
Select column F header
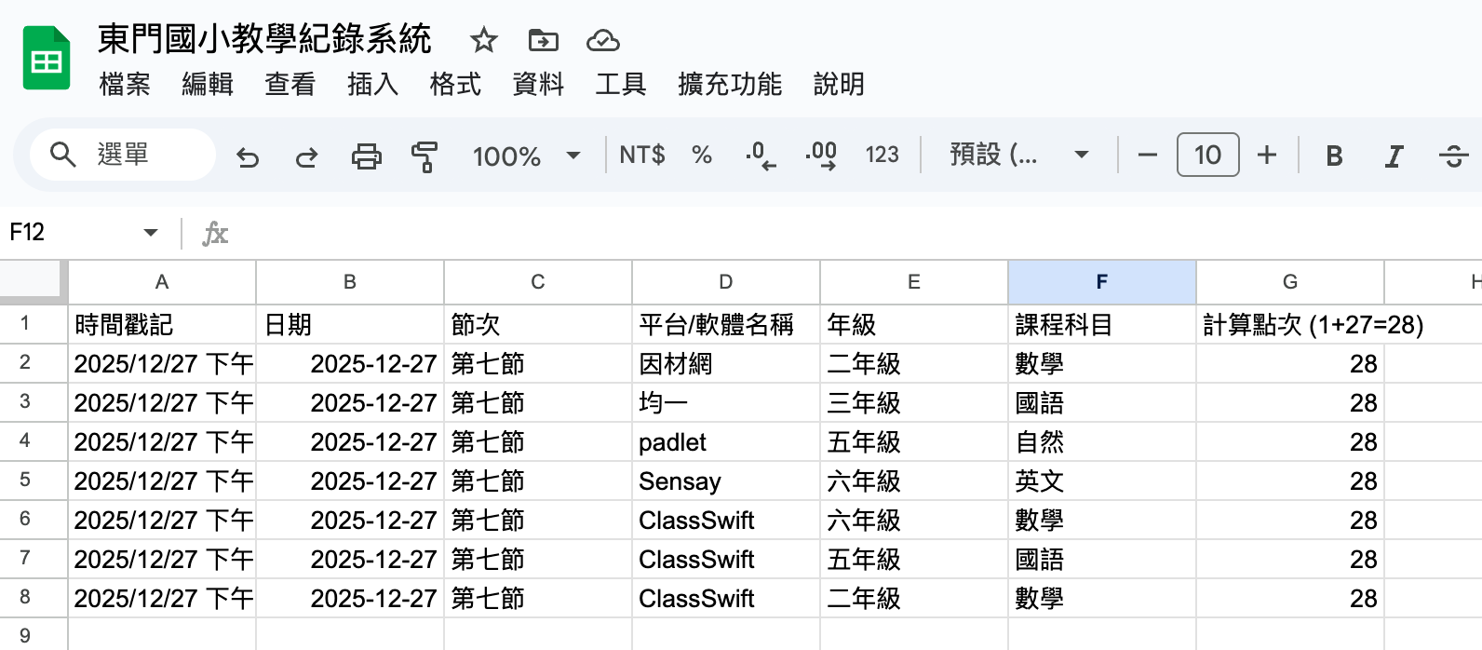1102,282
